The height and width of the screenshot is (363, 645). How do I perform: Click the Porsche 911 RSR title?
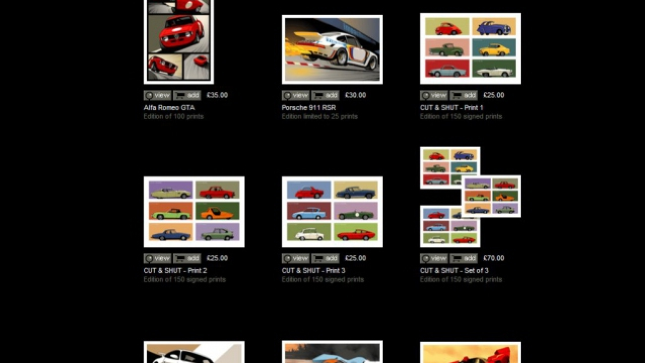pyautogui.click(x=308, y=107)
